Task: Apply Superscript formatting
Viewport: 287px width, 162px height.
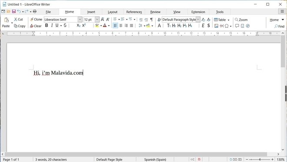Action: pos(84,26)
